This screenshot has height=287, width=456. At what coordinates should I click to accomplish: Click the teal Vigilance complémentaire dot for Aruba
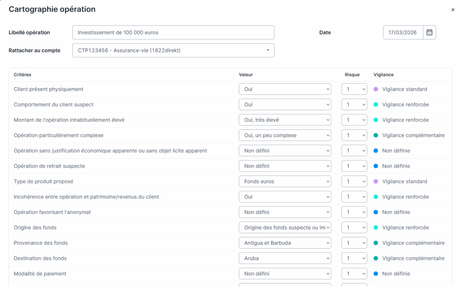[x=376, y=258]
